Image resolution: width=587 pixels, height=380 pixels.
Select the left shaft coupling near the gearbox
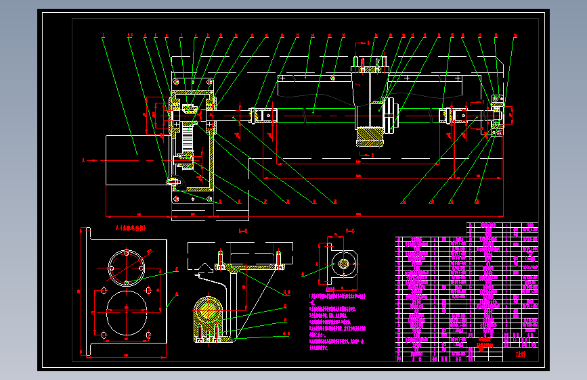pos(263,116)
